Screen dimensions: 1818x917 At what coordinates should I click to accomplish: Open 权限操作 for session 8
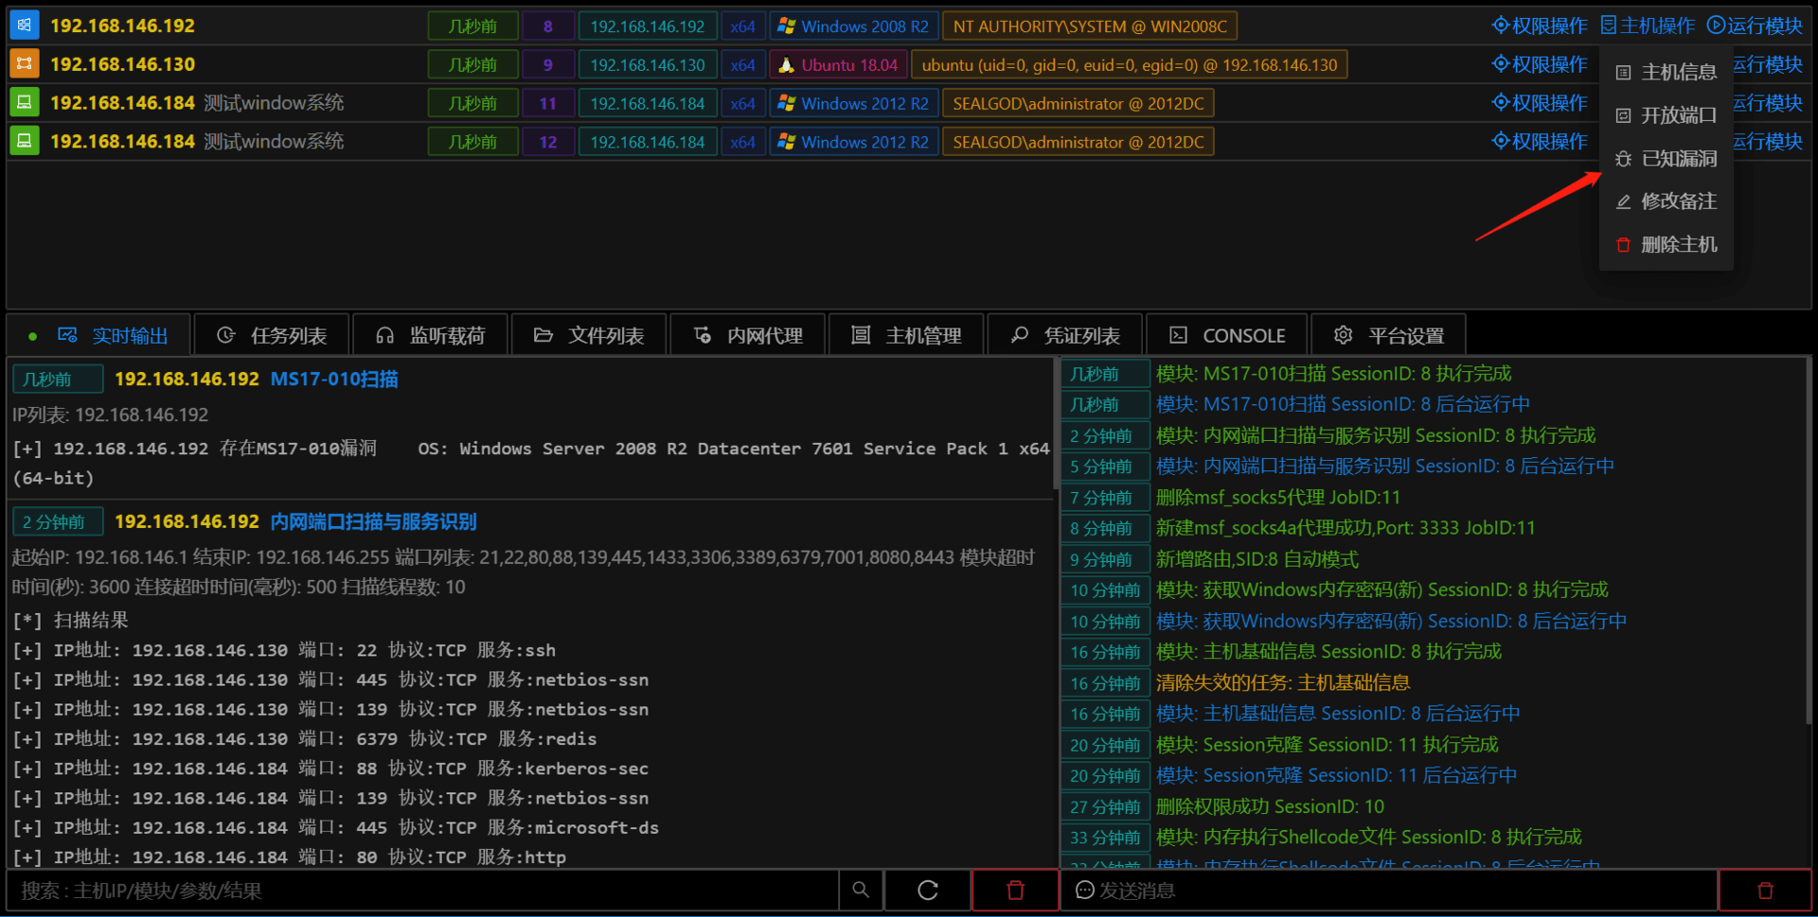click(1540, 26)
